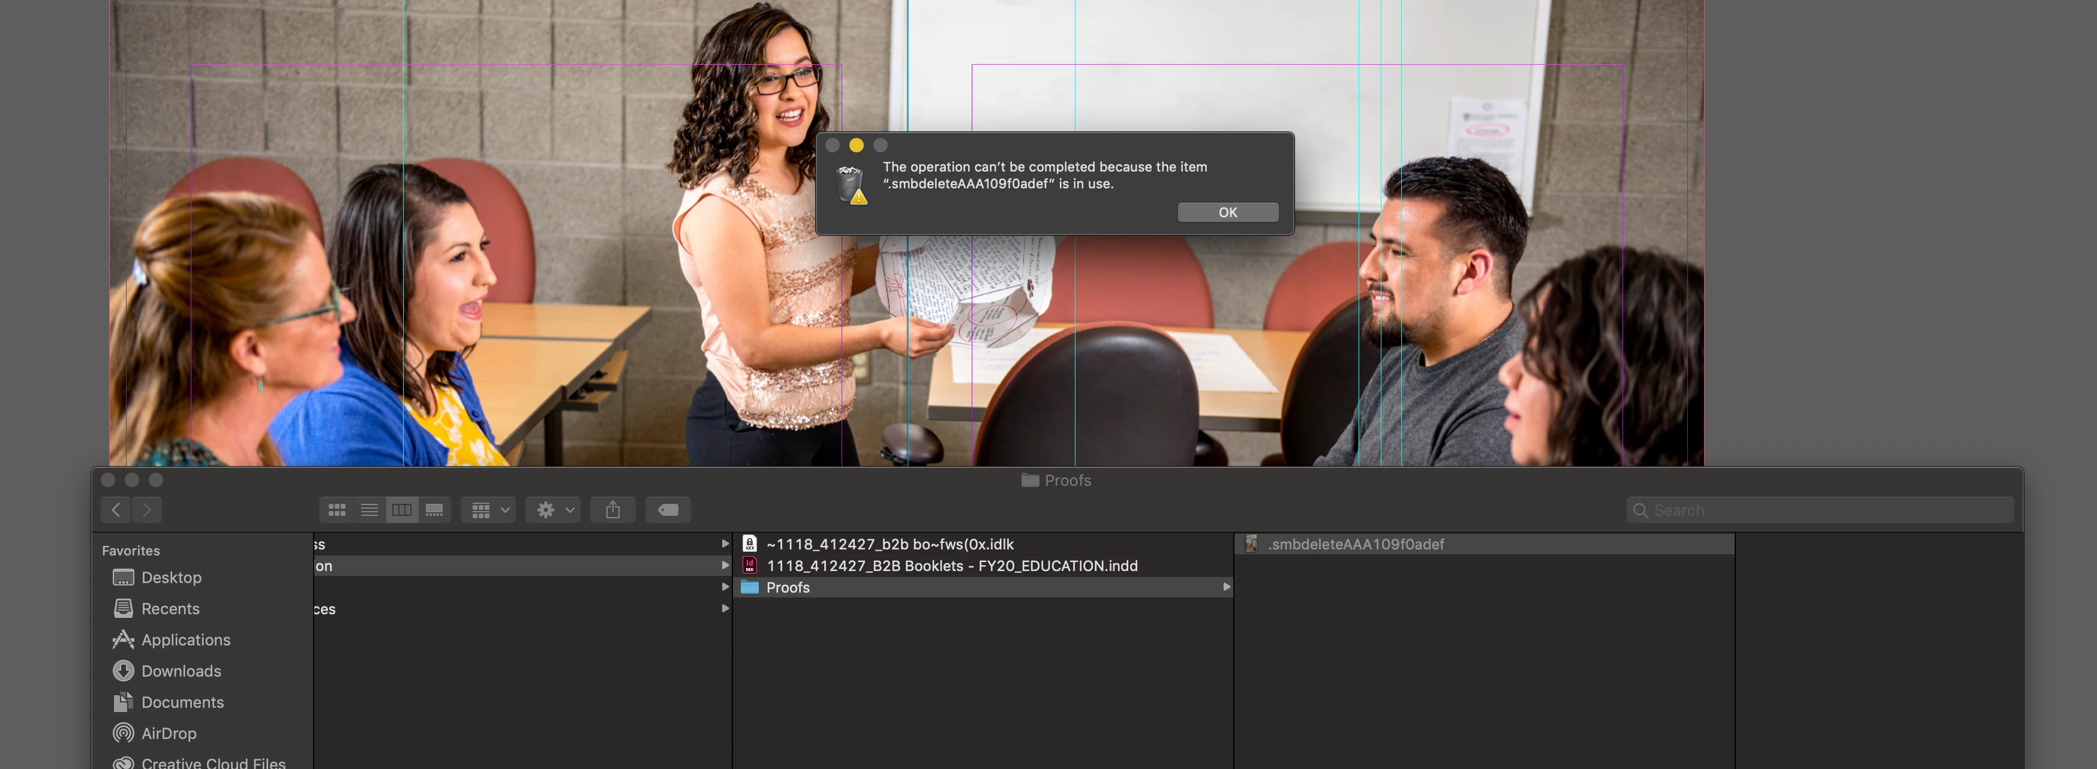The image size is (2097, 769).
Task: Switch Finder to icon view
Action: tap(336, 510)
